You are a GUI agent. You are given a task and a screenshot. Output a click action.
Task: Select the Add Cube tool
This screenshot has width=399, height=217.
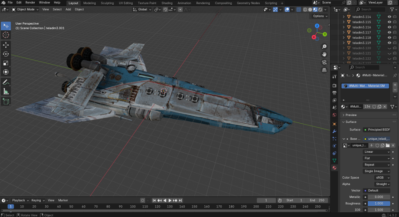6,102
